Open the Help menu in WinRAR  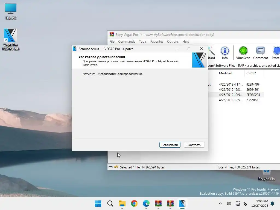186,42
